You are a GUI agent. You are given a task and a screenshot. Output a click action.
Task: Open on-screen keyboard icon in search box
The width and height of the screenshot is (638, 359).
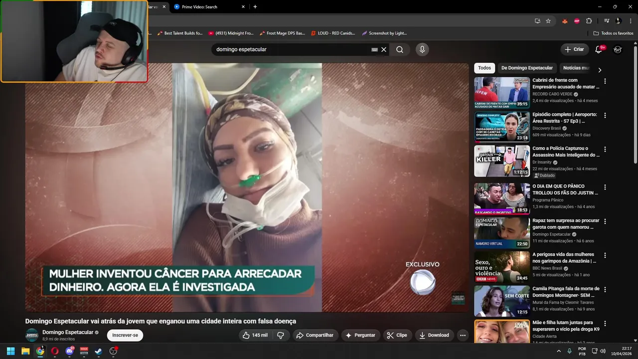point(374,50)
